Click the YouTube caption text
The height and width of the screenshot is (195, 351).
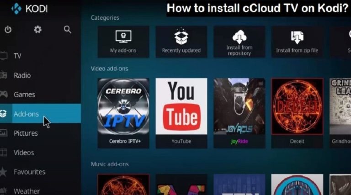[x=181, y=141]
